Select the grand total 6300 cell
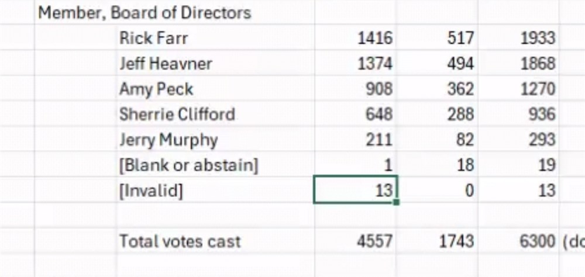Image resolution: width=585 pixels, height=277 pixels. click(x=518, y=241)
